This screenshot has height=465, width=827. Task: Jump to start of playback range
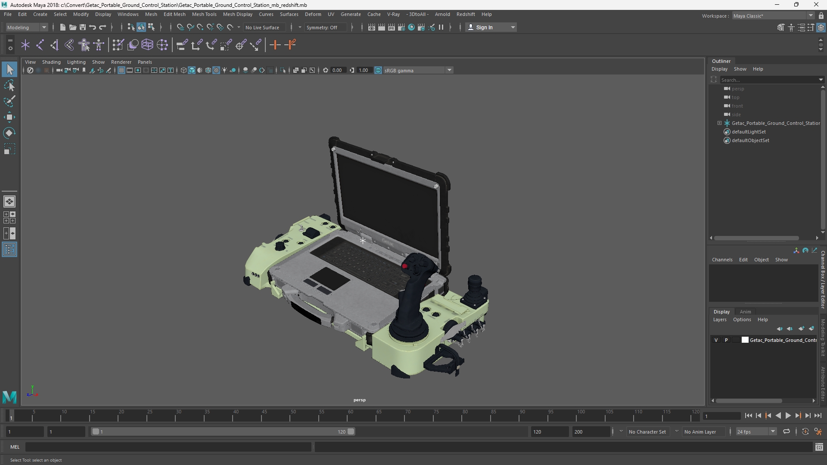pos(748,416)
